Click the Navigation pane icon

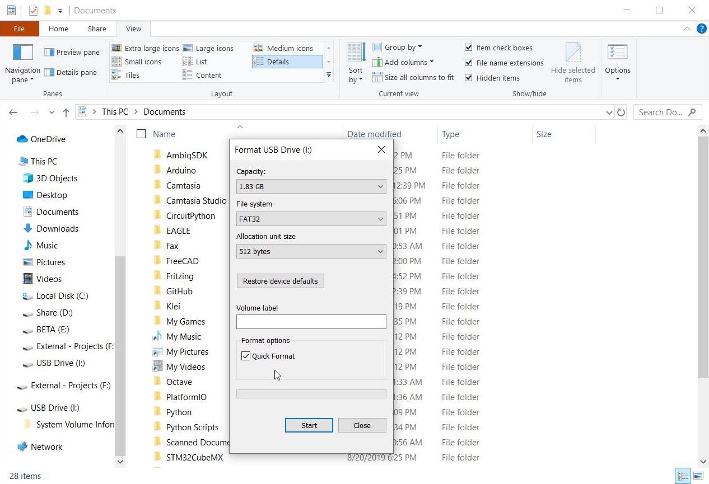pyautogui.click(x=22, y=53)
